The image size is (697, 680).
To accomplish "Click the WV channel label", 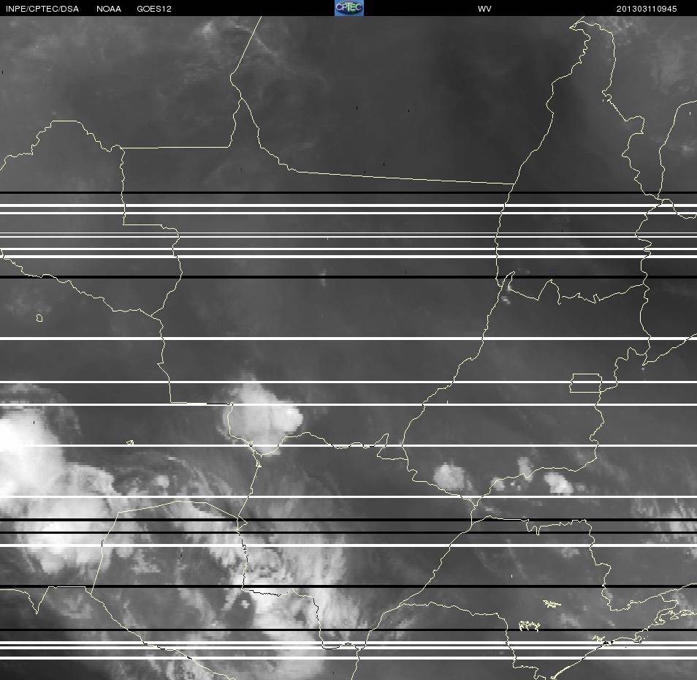I will click(484, 9).
